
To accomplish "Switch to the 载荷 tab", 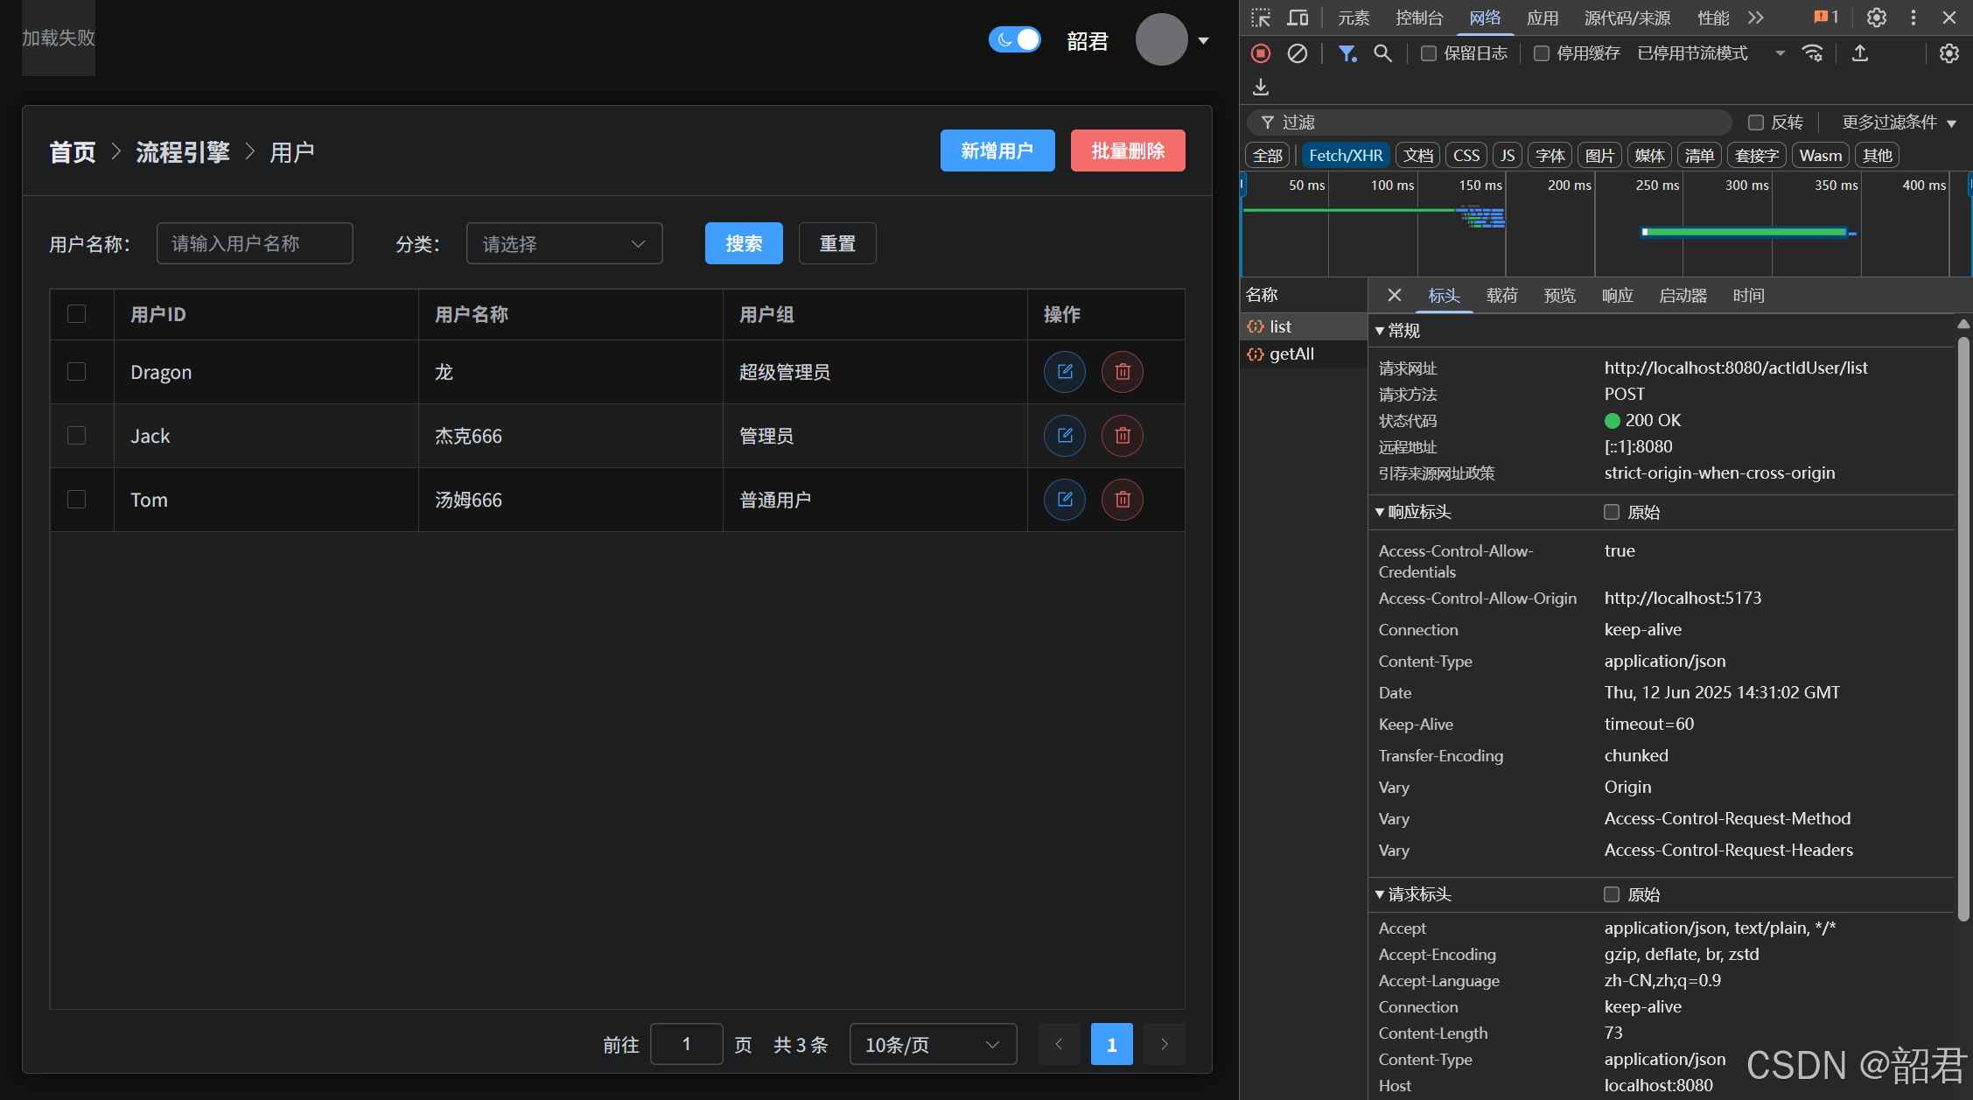I will click(x=1501, y=296).
